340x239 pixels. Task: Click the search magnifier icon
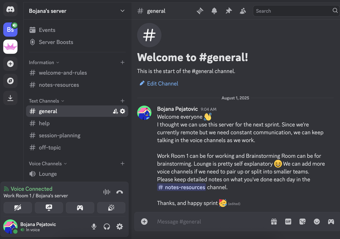pos(335,11)
